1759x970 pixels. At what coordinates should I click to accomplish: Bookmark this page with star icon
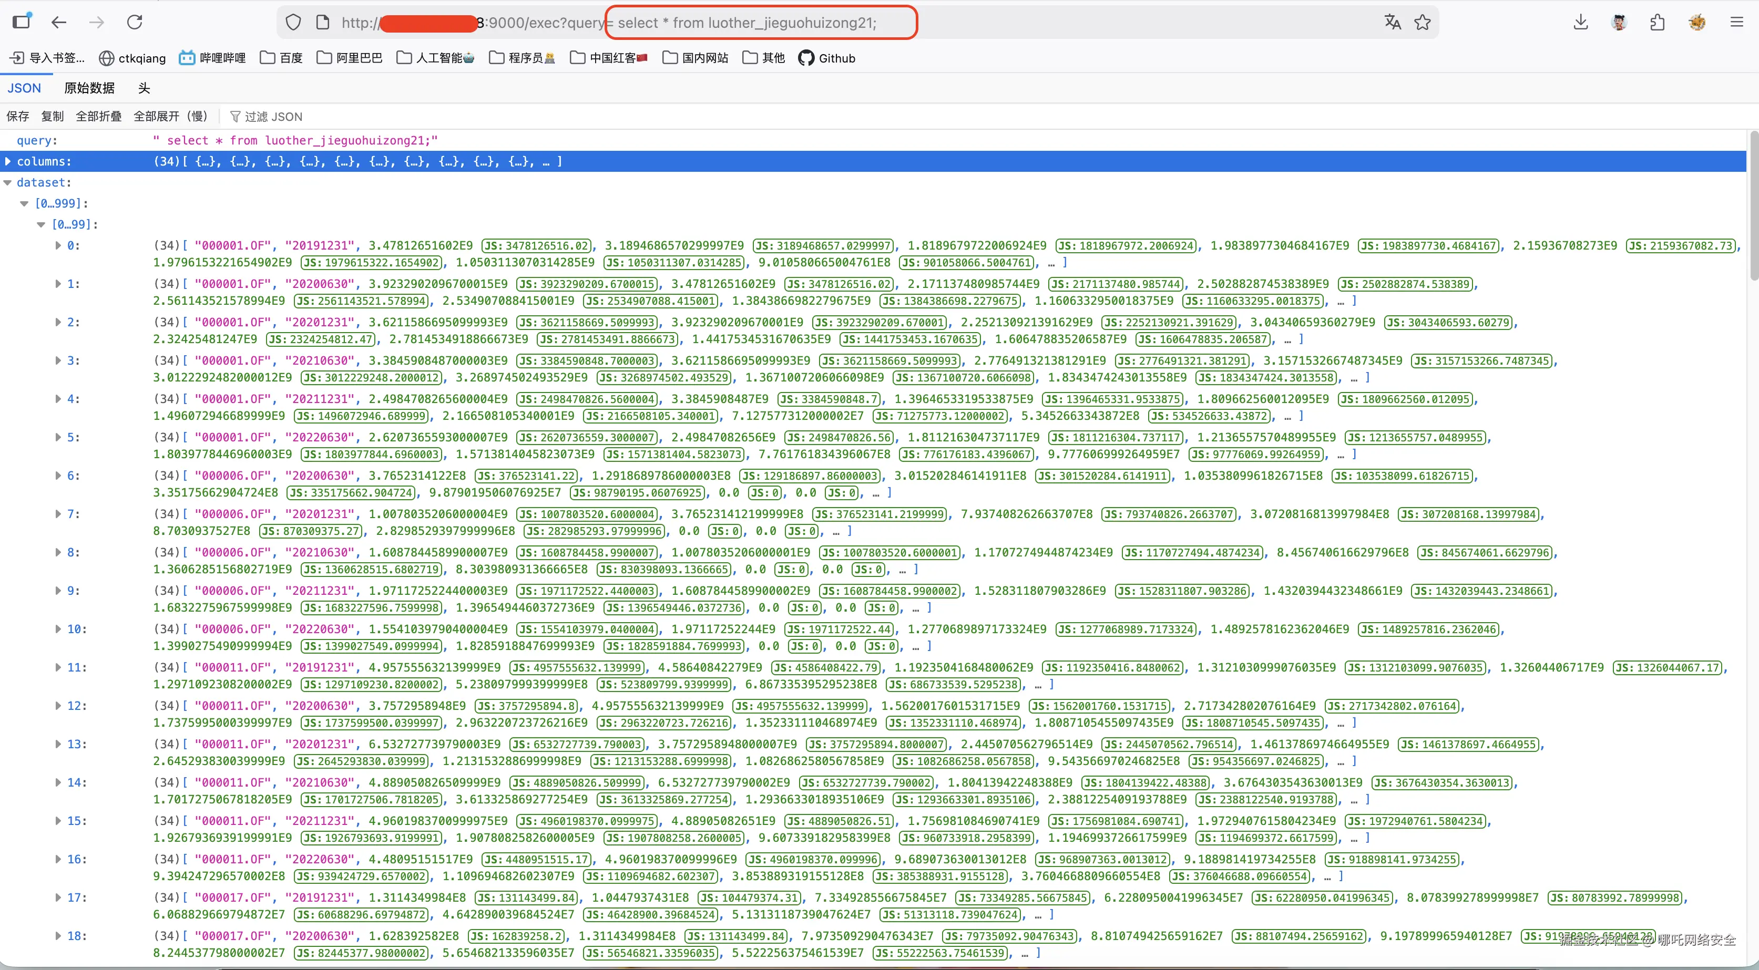coord(1423,23)
